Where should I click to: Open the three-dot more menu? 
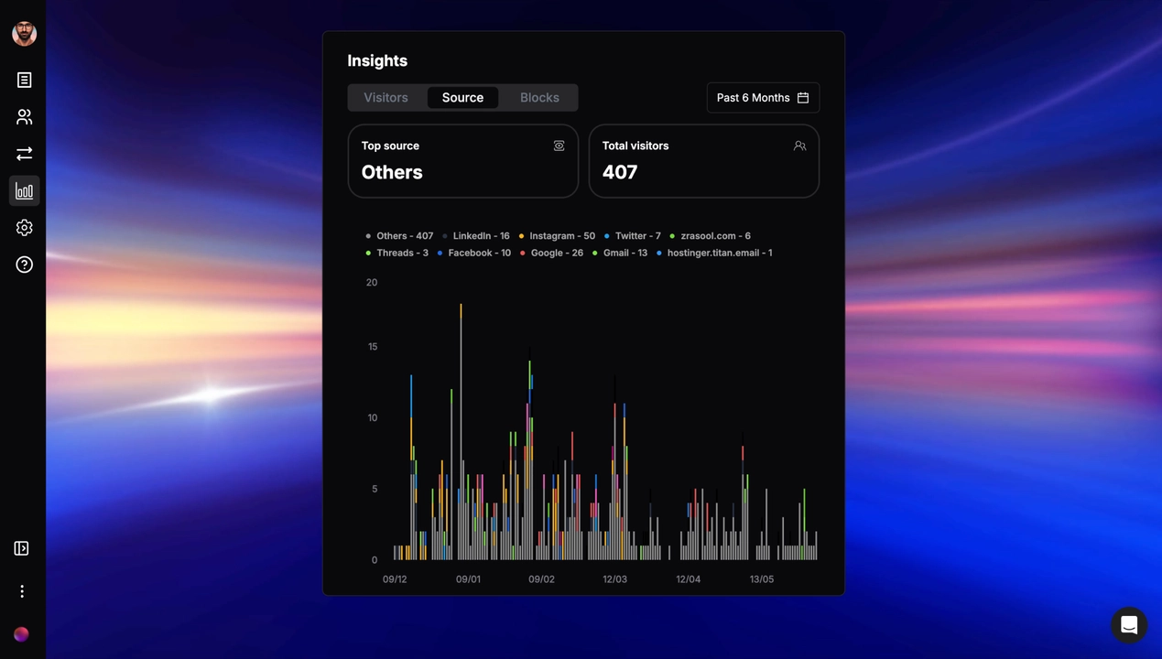[x=22, y=591]
